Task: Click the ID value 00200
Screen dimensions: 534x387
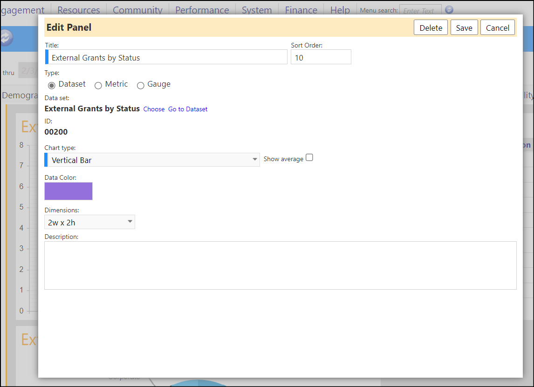Action: (x=56, y=132)
